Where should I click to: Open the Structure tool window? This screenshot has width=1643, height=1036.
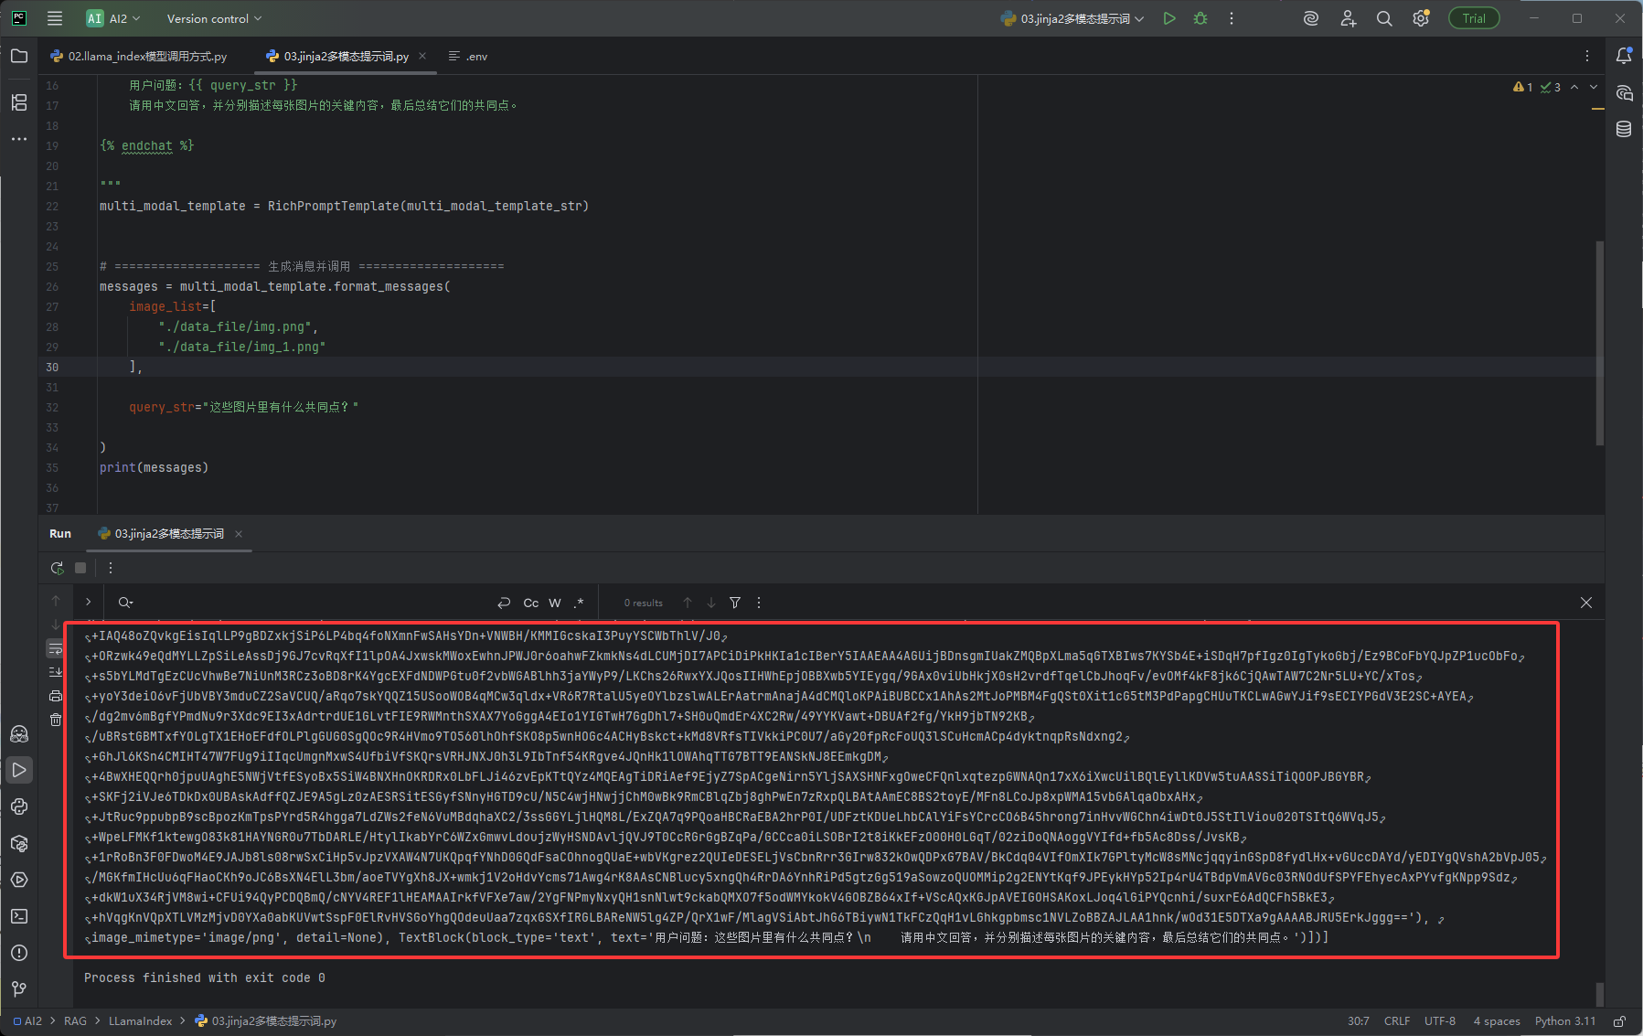(19, 101)
